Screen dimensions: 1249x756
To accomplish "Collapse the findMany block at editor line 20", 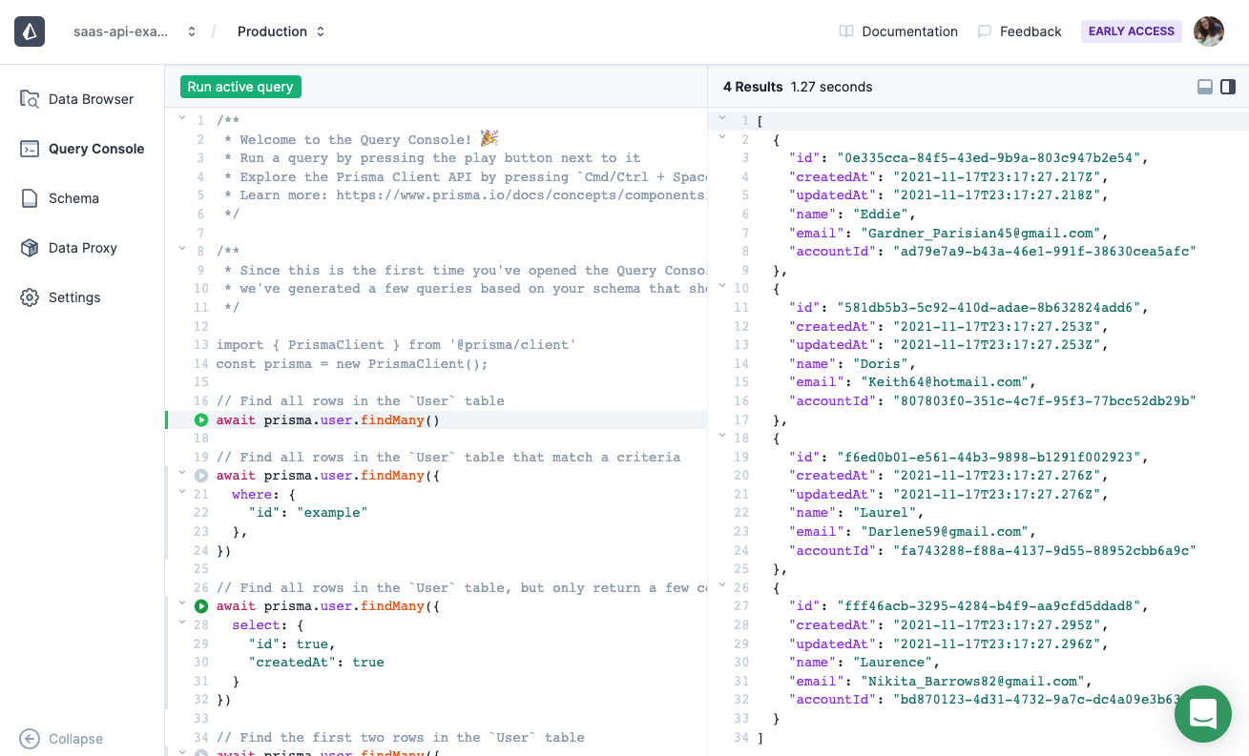I will (182, 473).
